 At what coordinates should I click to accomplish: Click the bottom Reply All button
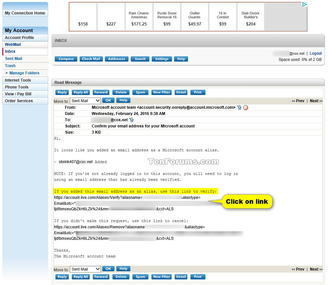[81, 277]
